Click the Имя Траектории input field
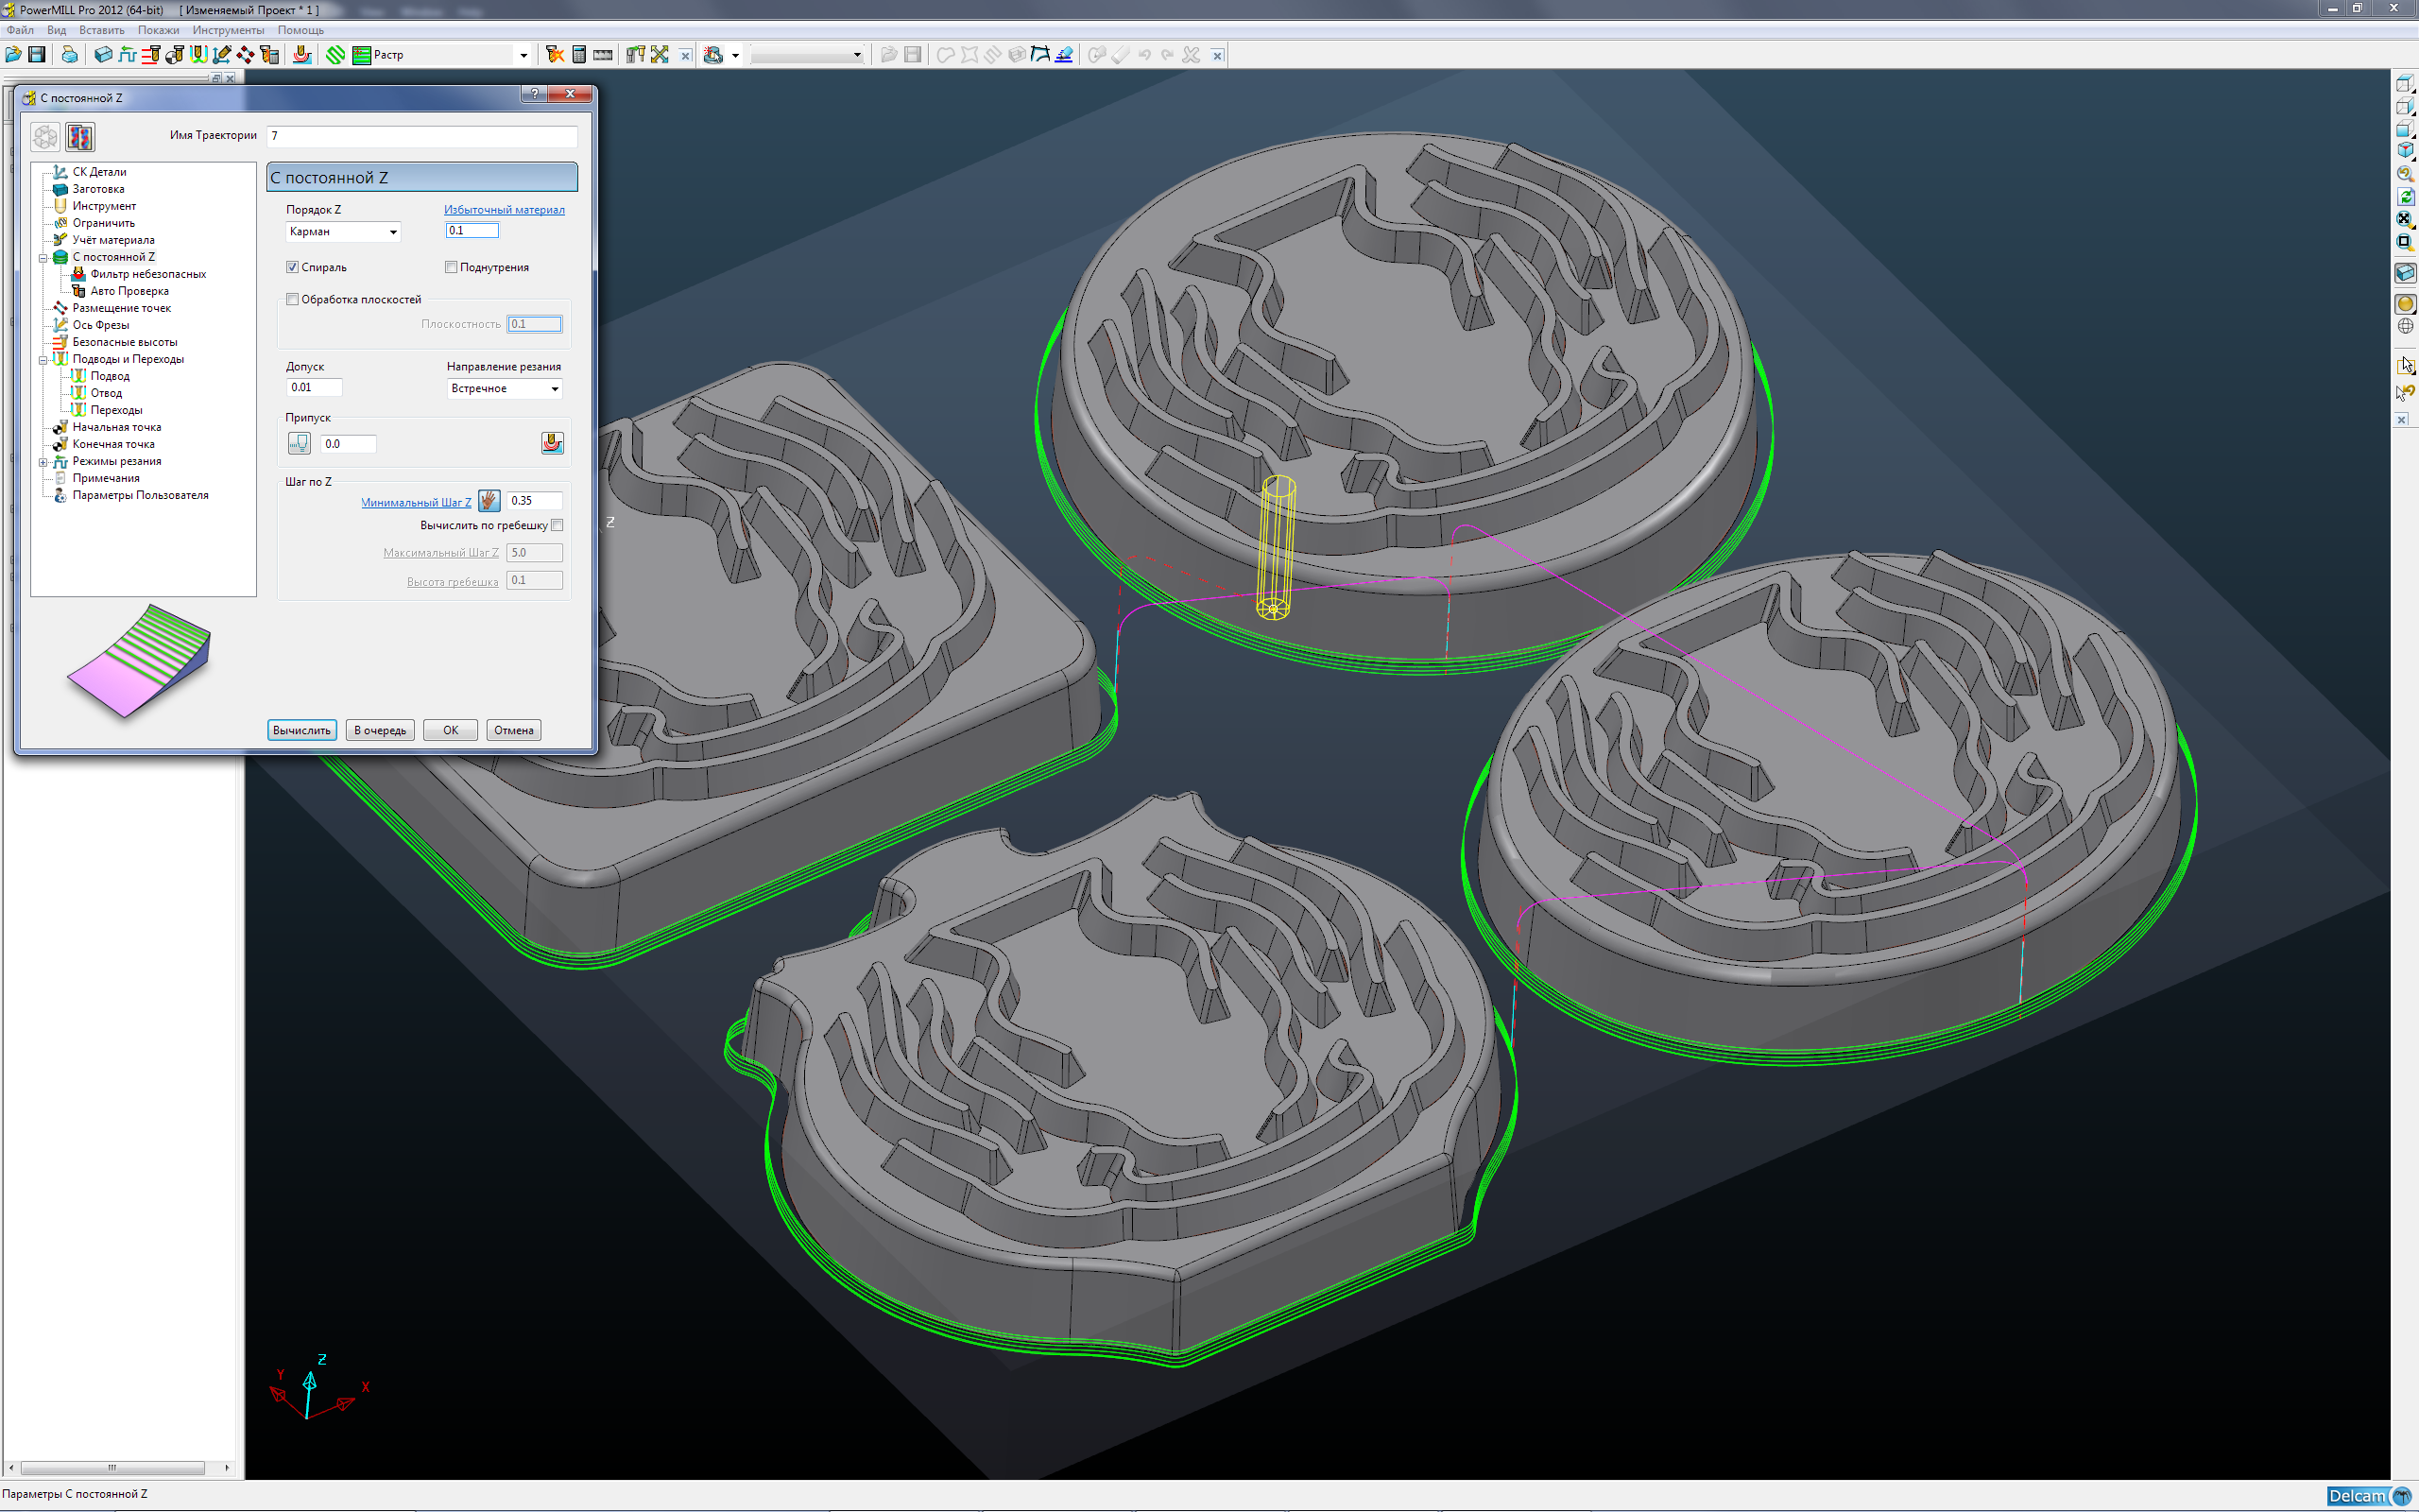Viewport: 2419px width, 1512px height. coord(420,136)
